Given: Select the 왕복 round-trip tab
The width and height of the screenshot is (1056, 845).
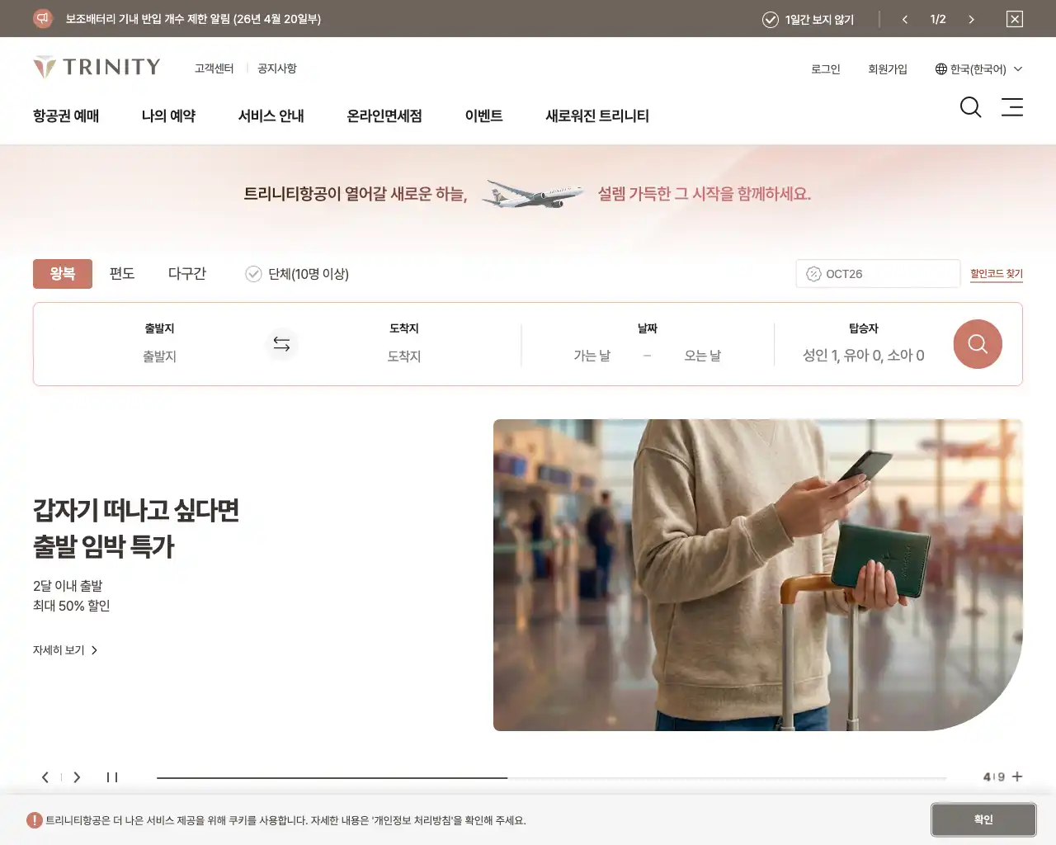Looking at the screenshot, I should coord(63,274).
